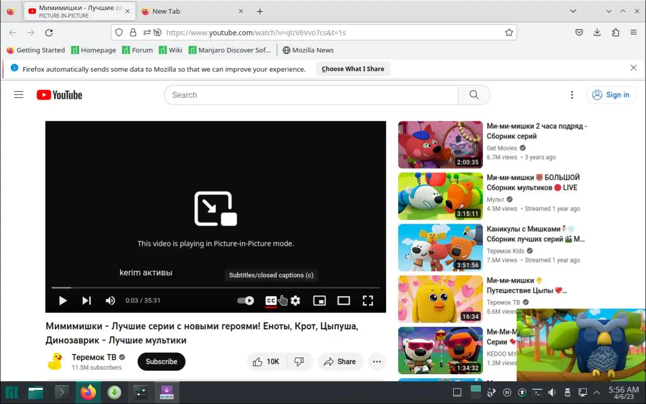Seek on the video progress bar
Screen dimensions: 646x404
(216, 288)
